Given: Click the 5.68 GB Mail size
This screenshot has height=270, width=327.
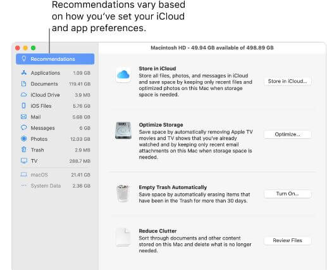Looking at the screenshot, I should click(x=81, y=117).
